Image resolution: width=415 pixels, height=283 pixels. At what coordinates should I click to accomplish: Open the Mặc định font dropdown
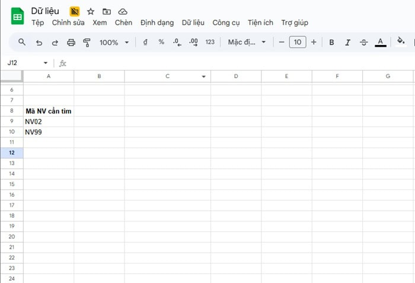247,42
